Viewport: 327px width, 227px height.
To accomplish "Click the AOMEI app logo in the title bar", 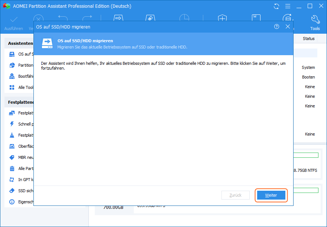I will click(7, 6).
